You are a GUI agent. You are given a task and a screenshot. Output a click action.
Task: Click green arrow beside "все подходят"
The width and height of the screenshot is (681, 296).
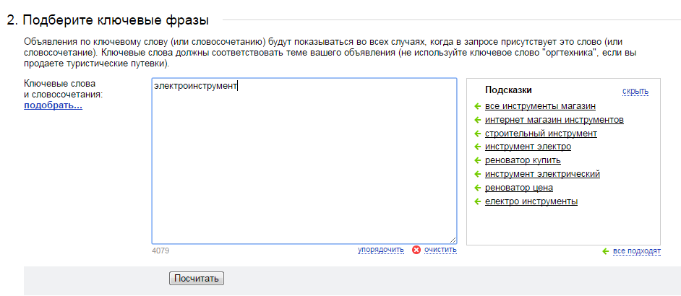605,251
